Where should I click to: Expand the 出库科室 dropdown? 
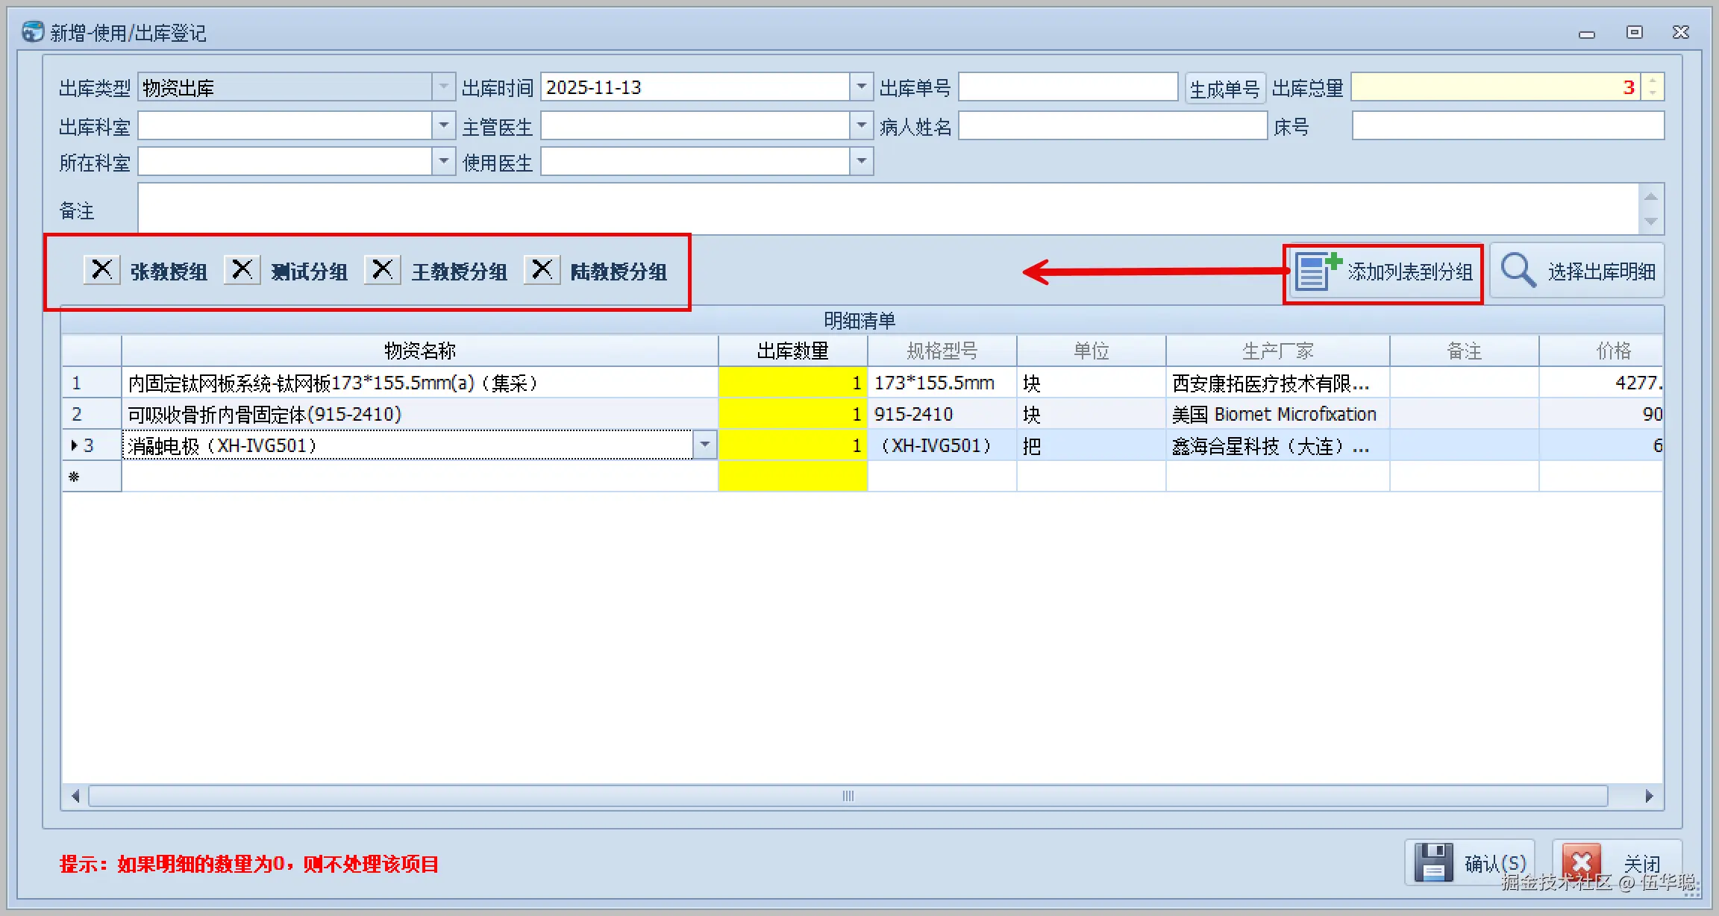(x=444, y=125)
